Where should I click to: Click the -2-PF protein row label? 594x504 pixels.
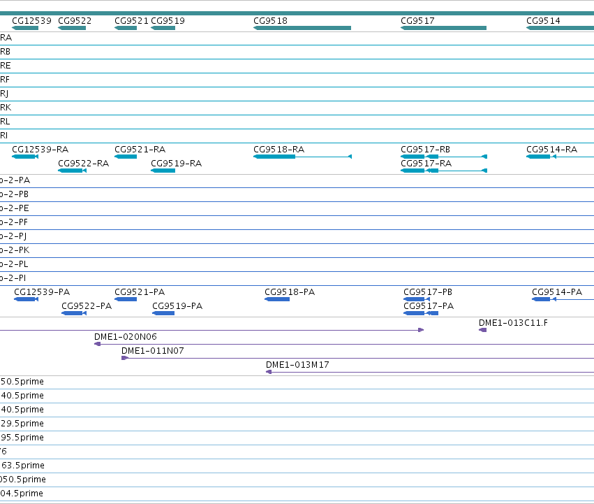coord(14,223)
